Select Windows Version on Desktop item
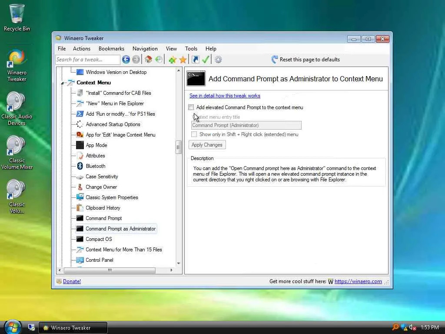The image size is (445, 334). 116,72
